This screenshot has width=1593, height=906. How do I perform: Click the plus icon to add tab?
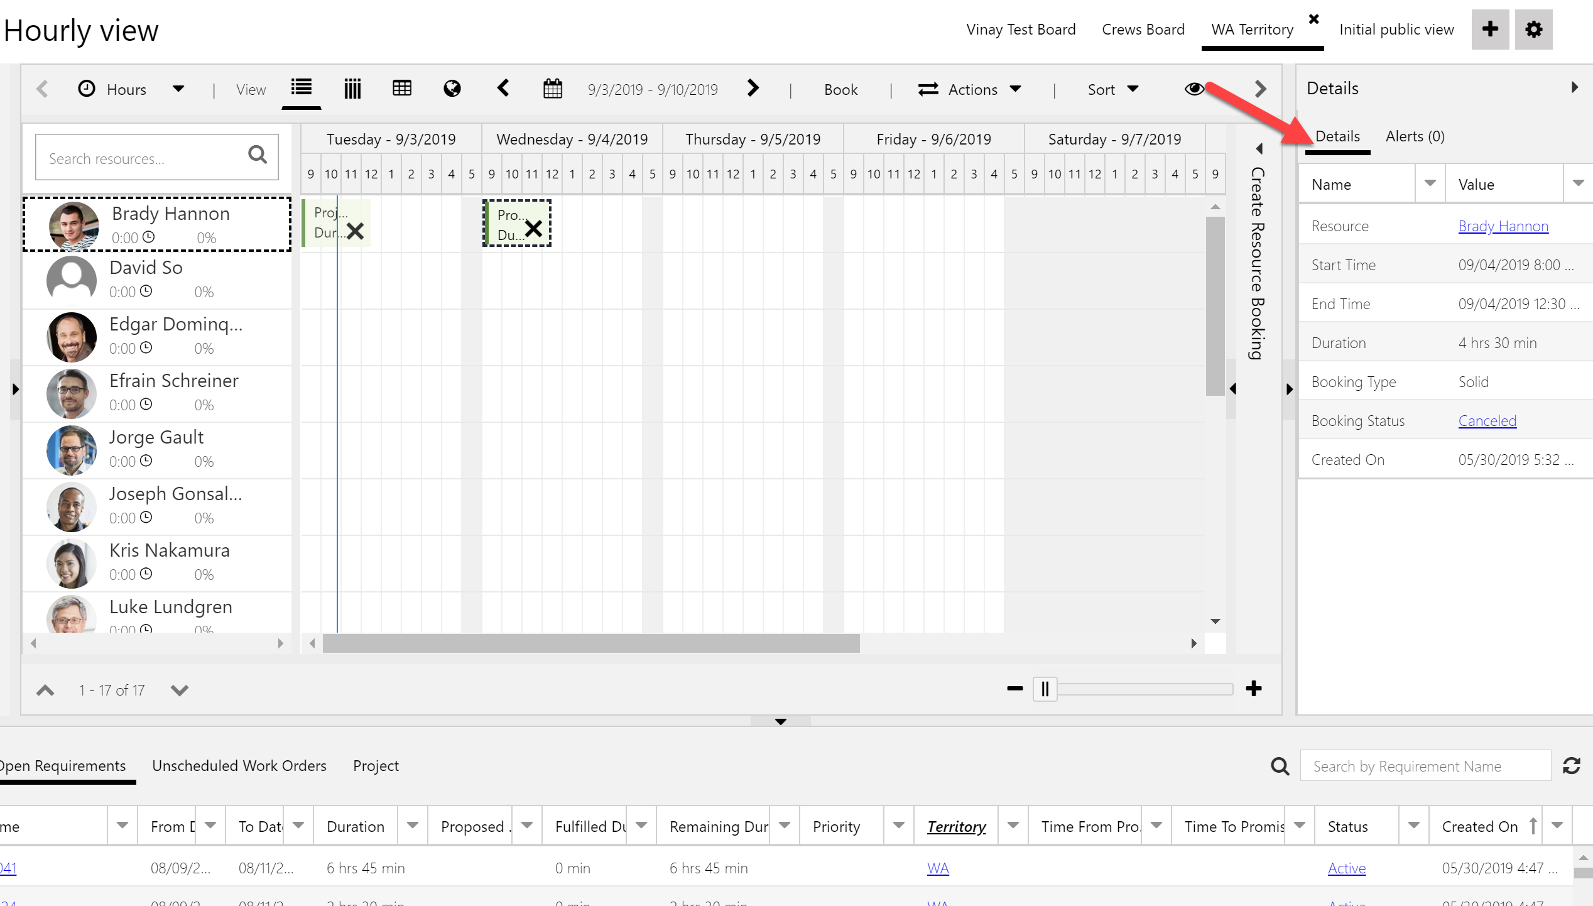(x=1489, y=29)
